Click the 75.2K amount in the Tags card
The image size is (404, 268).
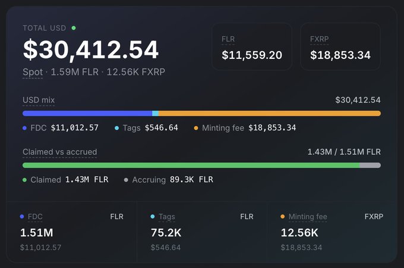pos(166,233)
